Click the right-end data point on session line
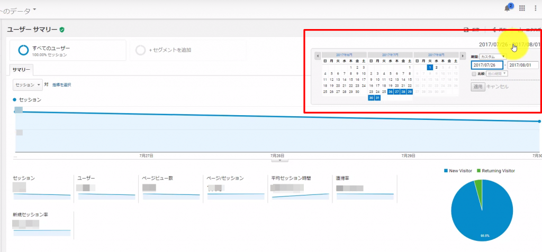Screen dimensions: 542x252 pyautogui.click(x=539, y=121)
